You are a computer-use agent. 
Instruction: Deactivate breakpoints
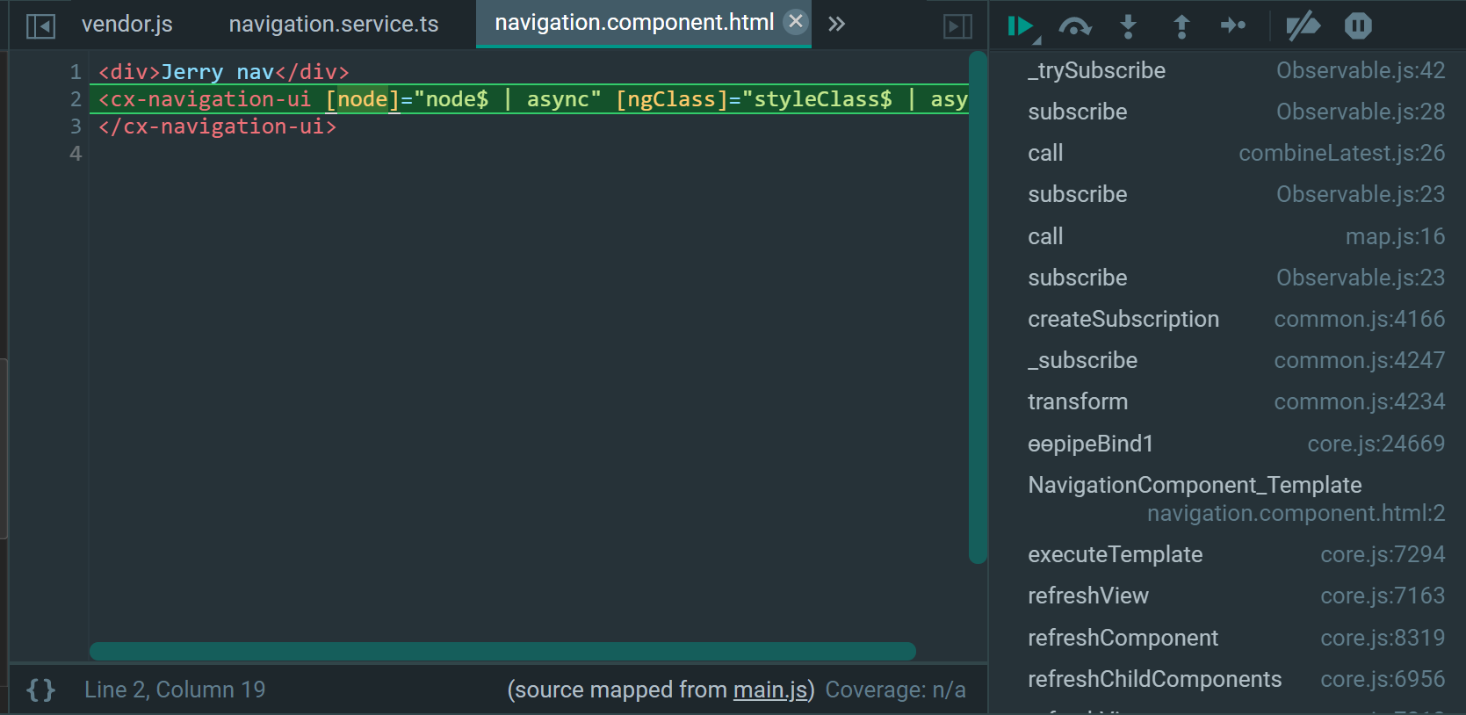click(x=1304, y=26)
